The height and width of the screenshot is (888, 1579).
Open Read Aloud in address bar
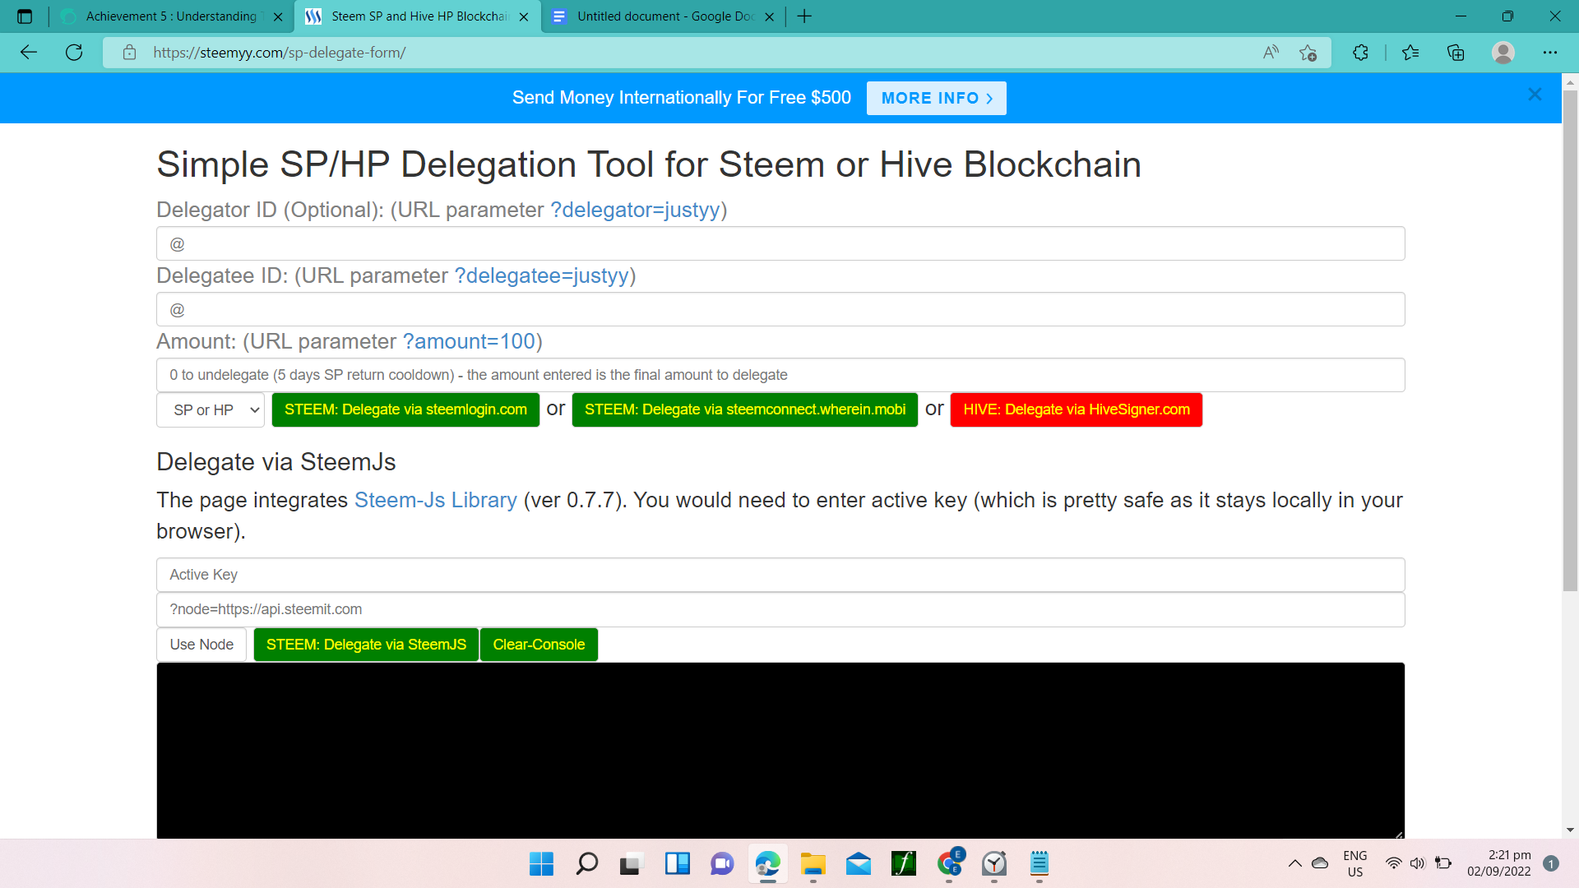(x=1271, y=53)
